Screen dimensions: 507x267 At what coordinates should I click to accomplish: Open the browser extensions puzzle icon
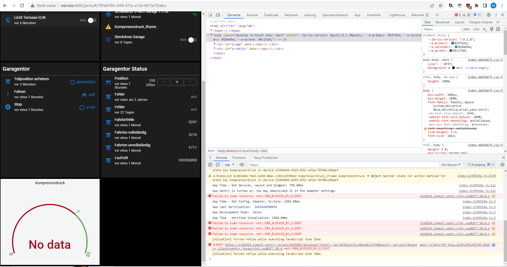tap(477, 6)
